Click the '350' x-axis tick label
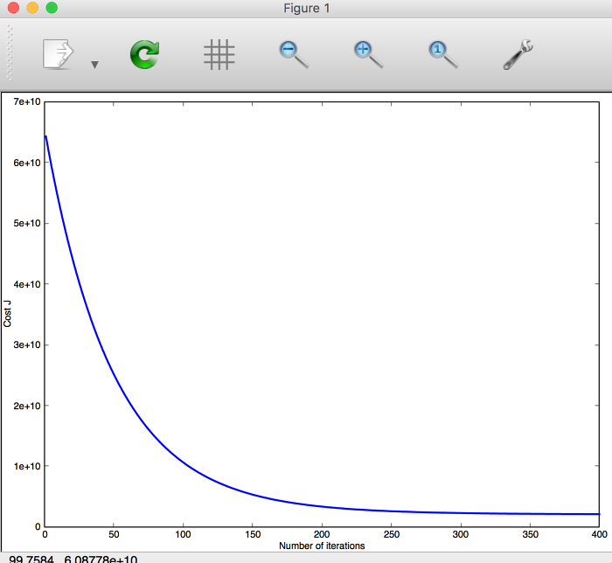This screenshot has width=612, height=563. [530, 534]
